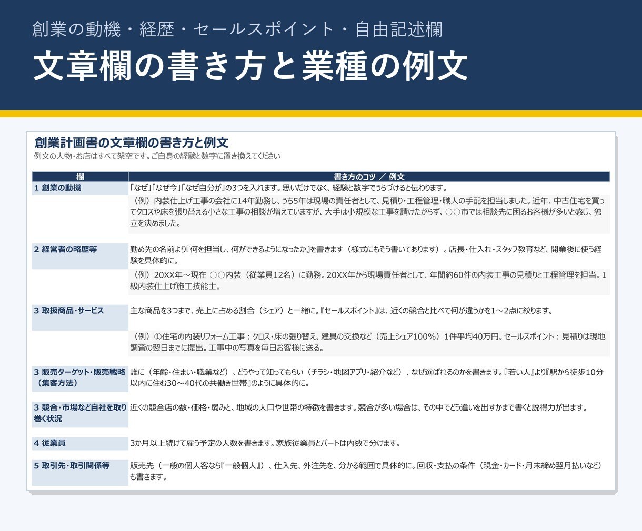The height and width of the screenshot is (531, 642).
Task: Select the row label 3 取扱商品・サービス
Action: (80, 318)
